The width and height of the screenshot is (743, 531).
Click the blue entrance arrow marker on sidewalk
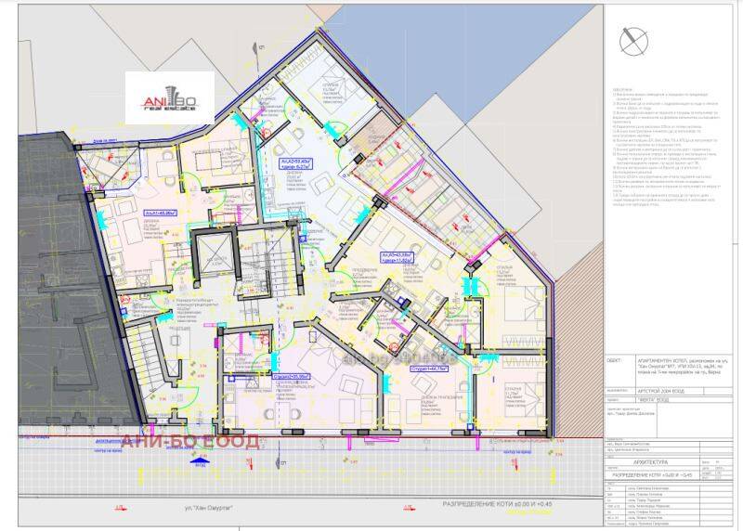tap(200, 460)
